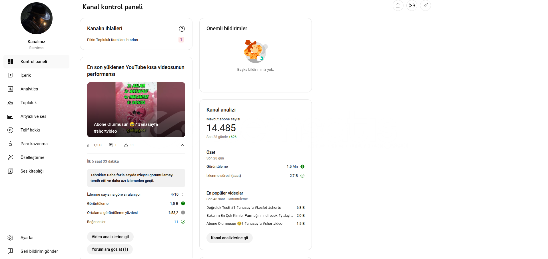Click the gray down arrow beside %53,2
Screen dimensions: 548x259
pos(183,213)
